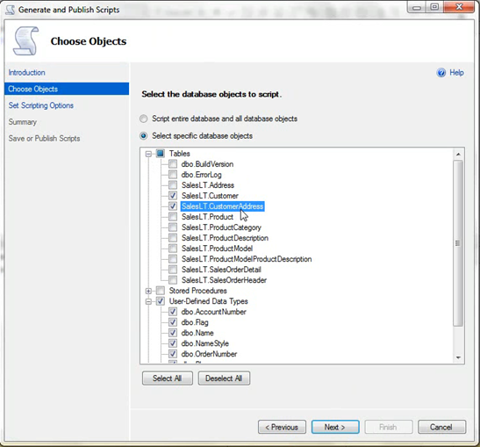The height and width of the screenshot is (447, 480).
Task: Open Set Scripting Options page
Action: tap(41, 105)
